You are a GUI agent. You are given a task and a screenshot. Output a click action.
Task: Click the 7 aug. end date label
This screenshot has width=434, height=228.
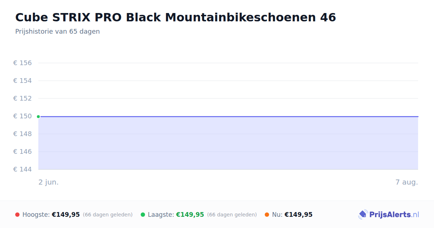407,182
